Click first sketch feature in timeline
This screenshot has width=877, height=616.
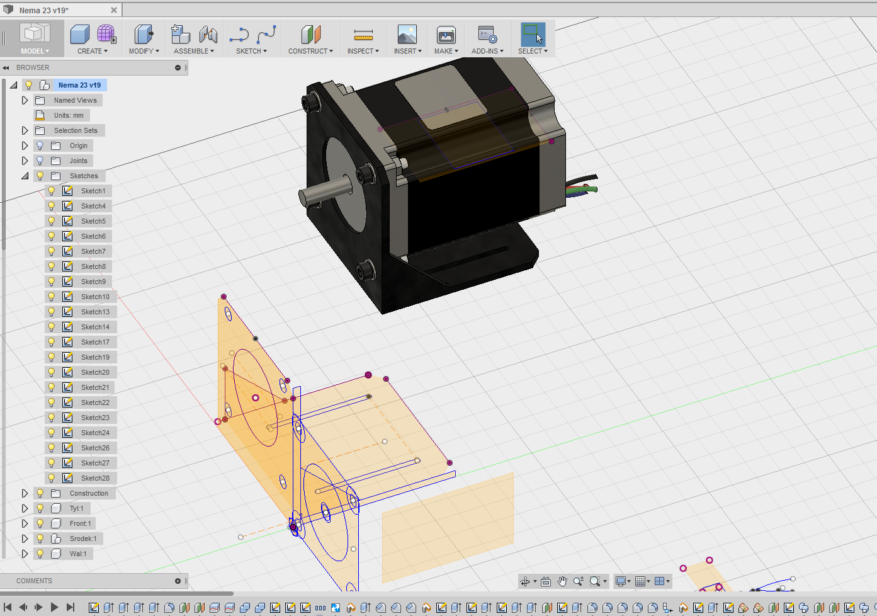tap(94, 608)
